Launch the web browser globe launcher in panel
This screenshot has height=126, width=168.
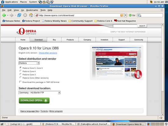40,2
